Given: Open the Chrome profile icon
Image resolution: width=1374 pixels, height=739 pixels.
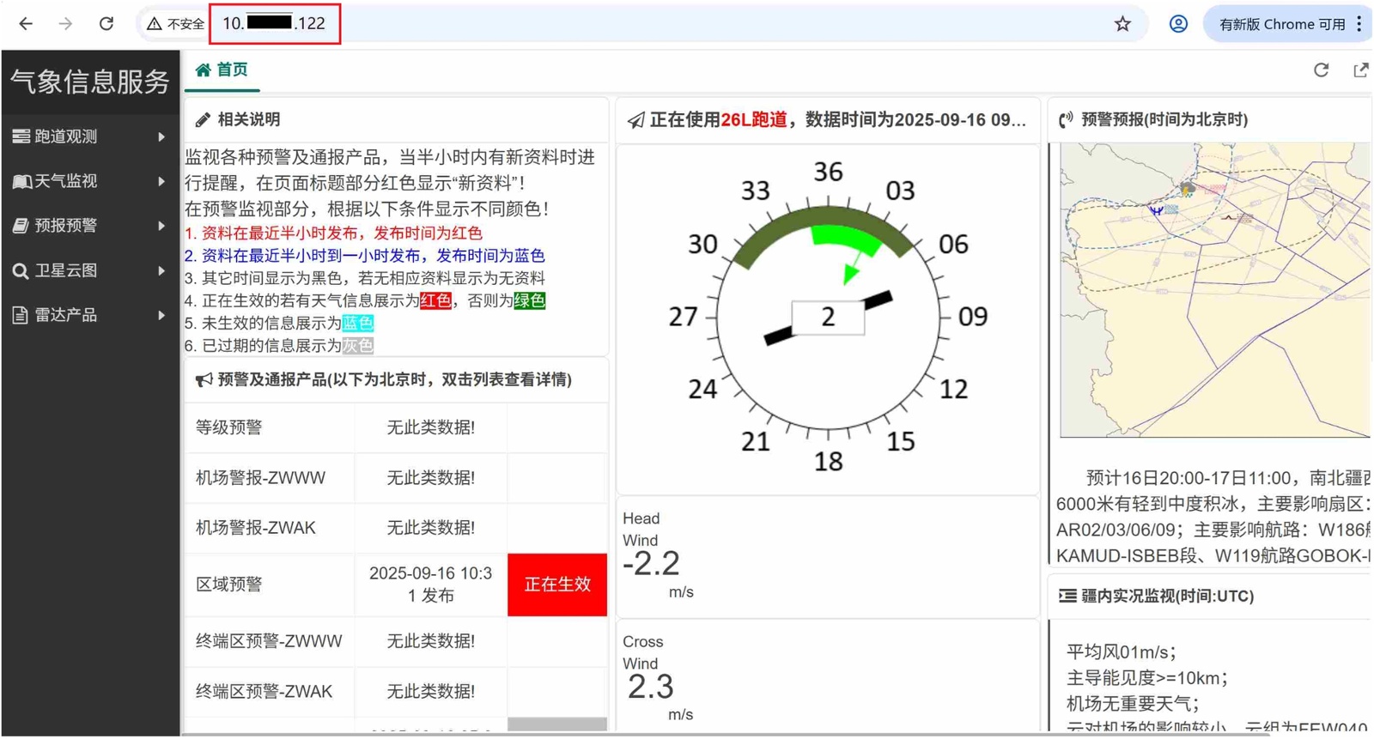Looking at the screenshot, I should click(x=1178, y=24).
